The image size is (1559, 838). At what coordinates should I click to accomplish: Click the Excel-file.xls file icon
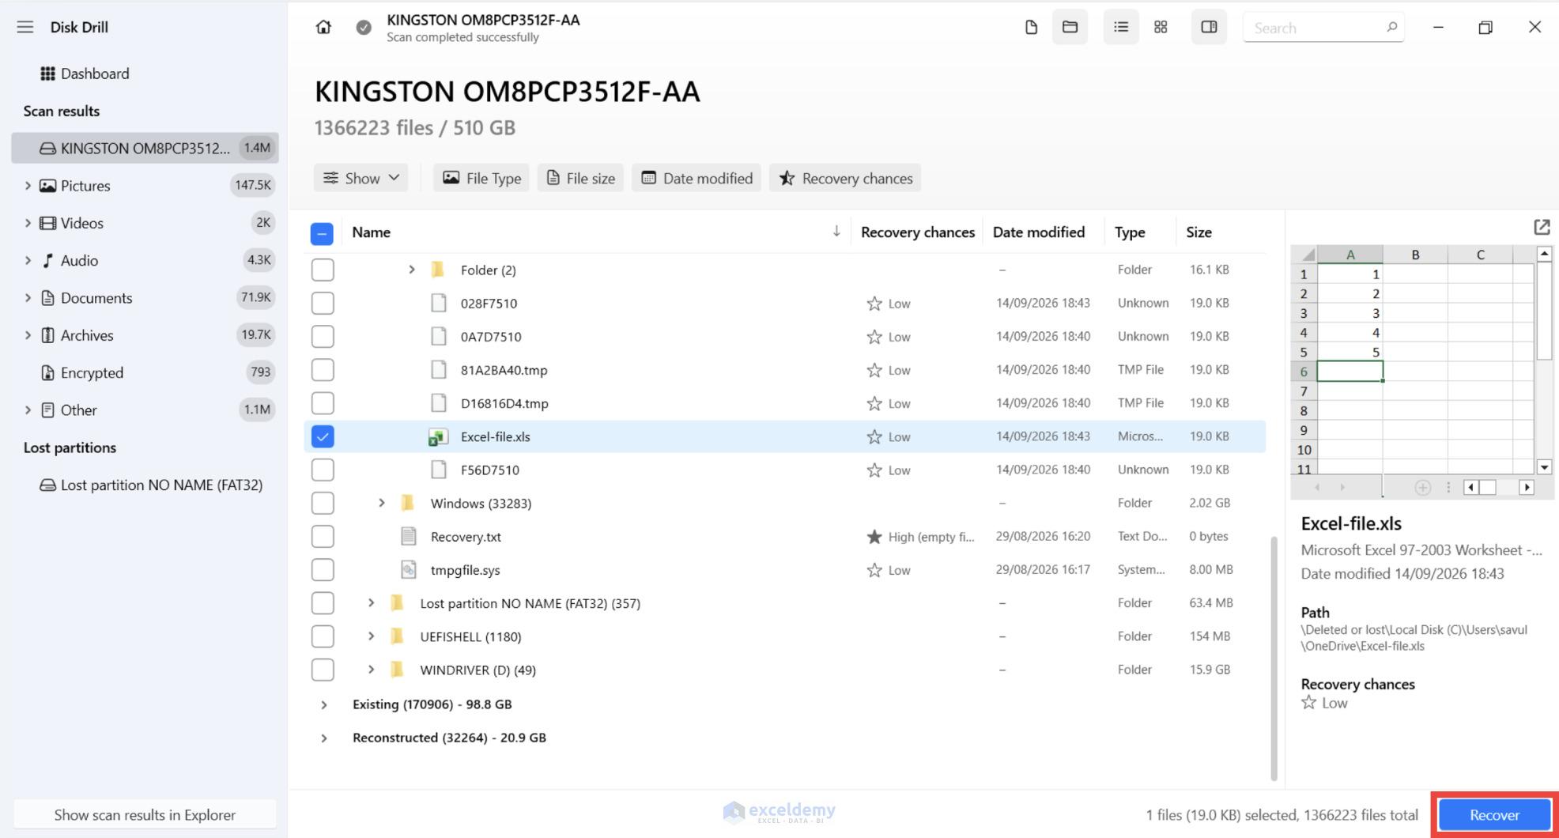pos(437,436)
